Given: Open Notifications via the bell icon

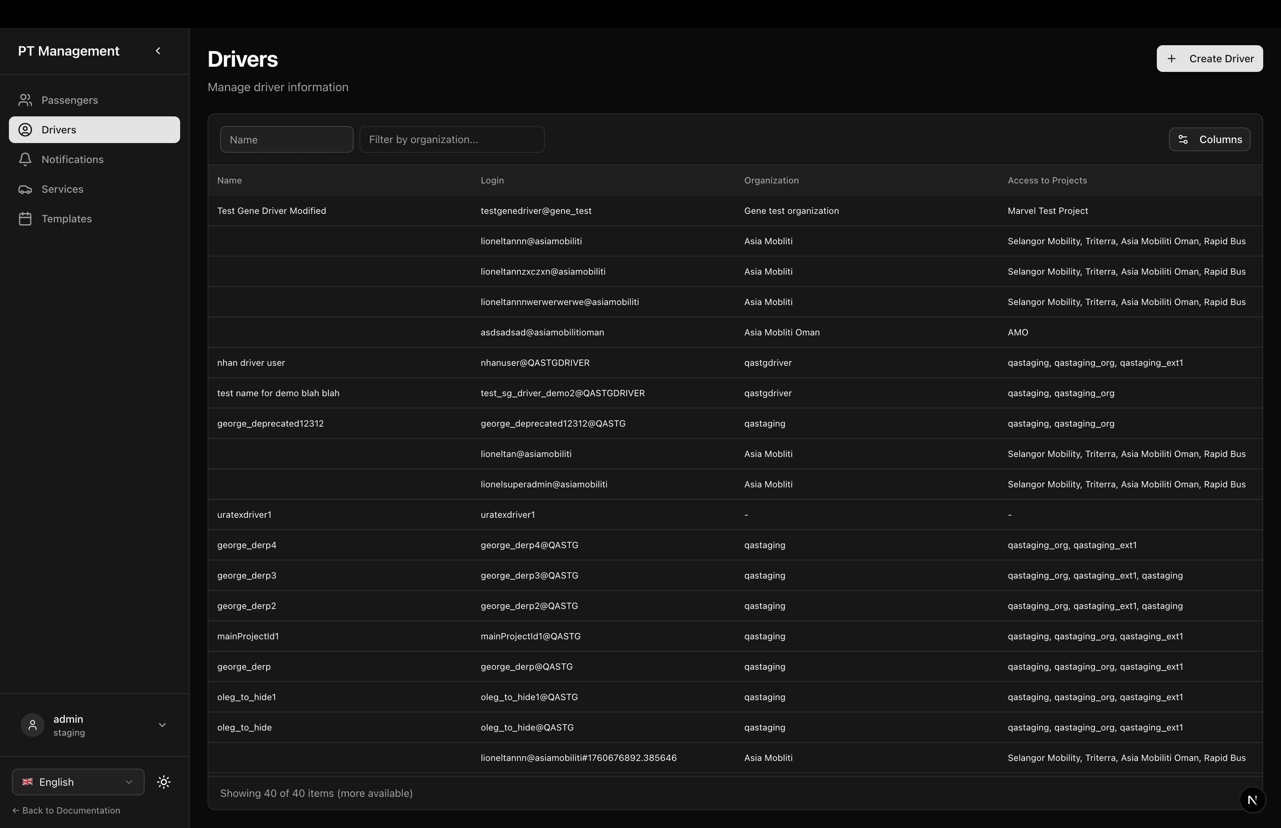Looking at the screenshot, I should [25, 159].
